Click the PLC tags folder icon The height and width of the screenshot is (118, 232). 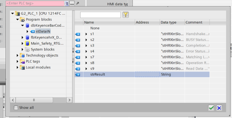(22, 61)
